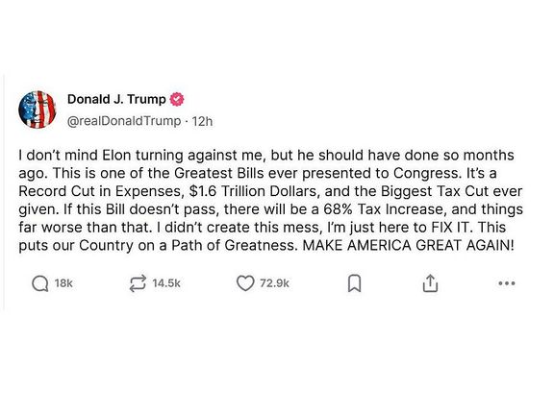This screenshot has height=415, width=554.
Task: Like the post with the heart icon
Action: 245,283
